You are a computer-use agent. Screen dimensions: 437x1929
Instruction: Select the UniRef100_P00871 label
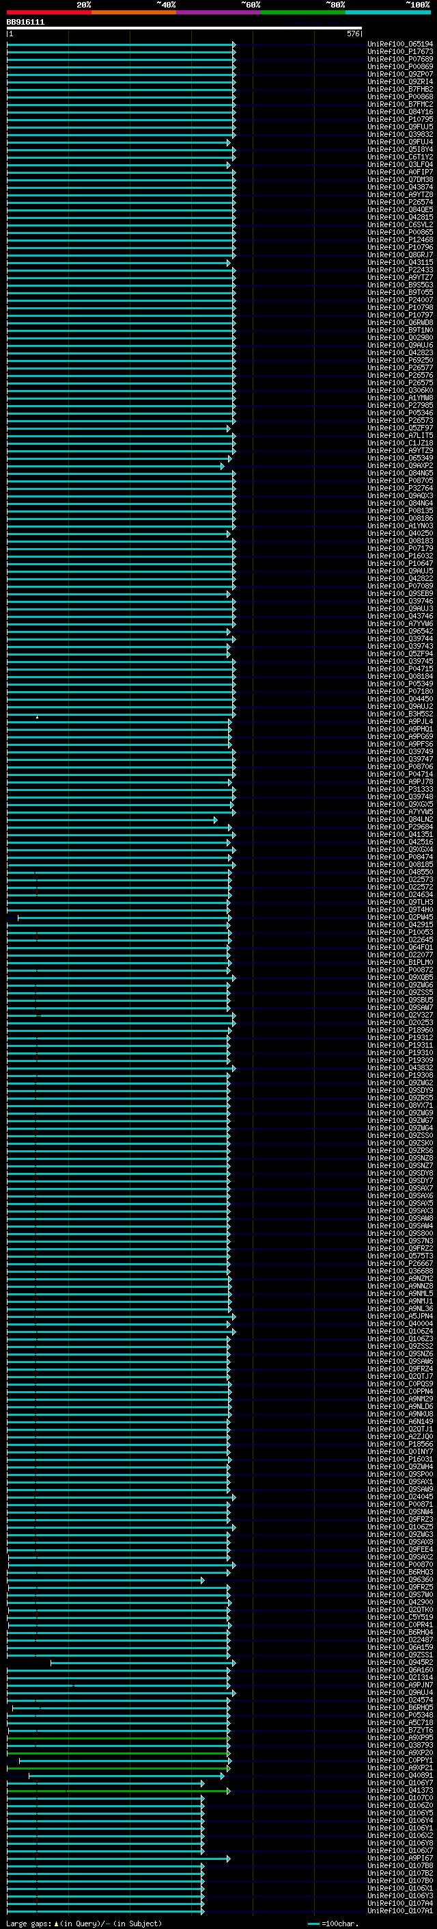point(400,1505)
